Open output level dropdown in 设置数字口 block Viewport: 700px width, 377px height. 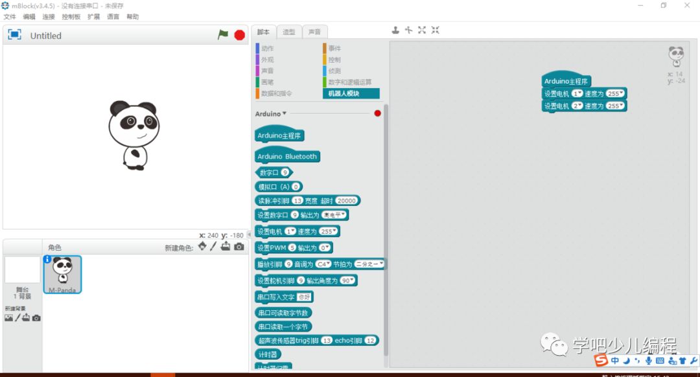(334, 214)
